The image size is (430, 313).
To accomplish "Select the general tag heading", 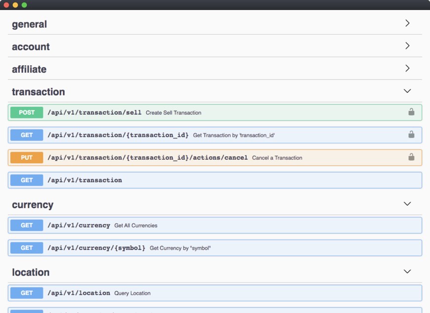I will tap(30, 24).
